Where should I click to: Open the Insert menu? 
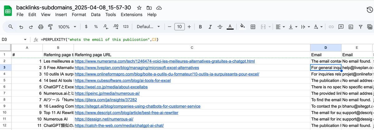pos(61,15)
